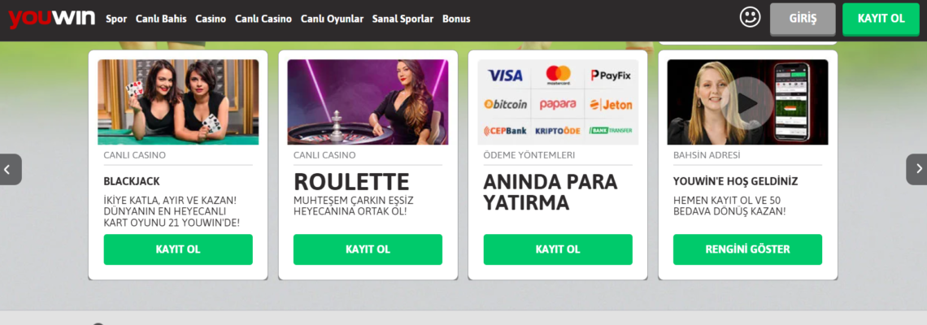Play the welcome video

pos(747,103)
